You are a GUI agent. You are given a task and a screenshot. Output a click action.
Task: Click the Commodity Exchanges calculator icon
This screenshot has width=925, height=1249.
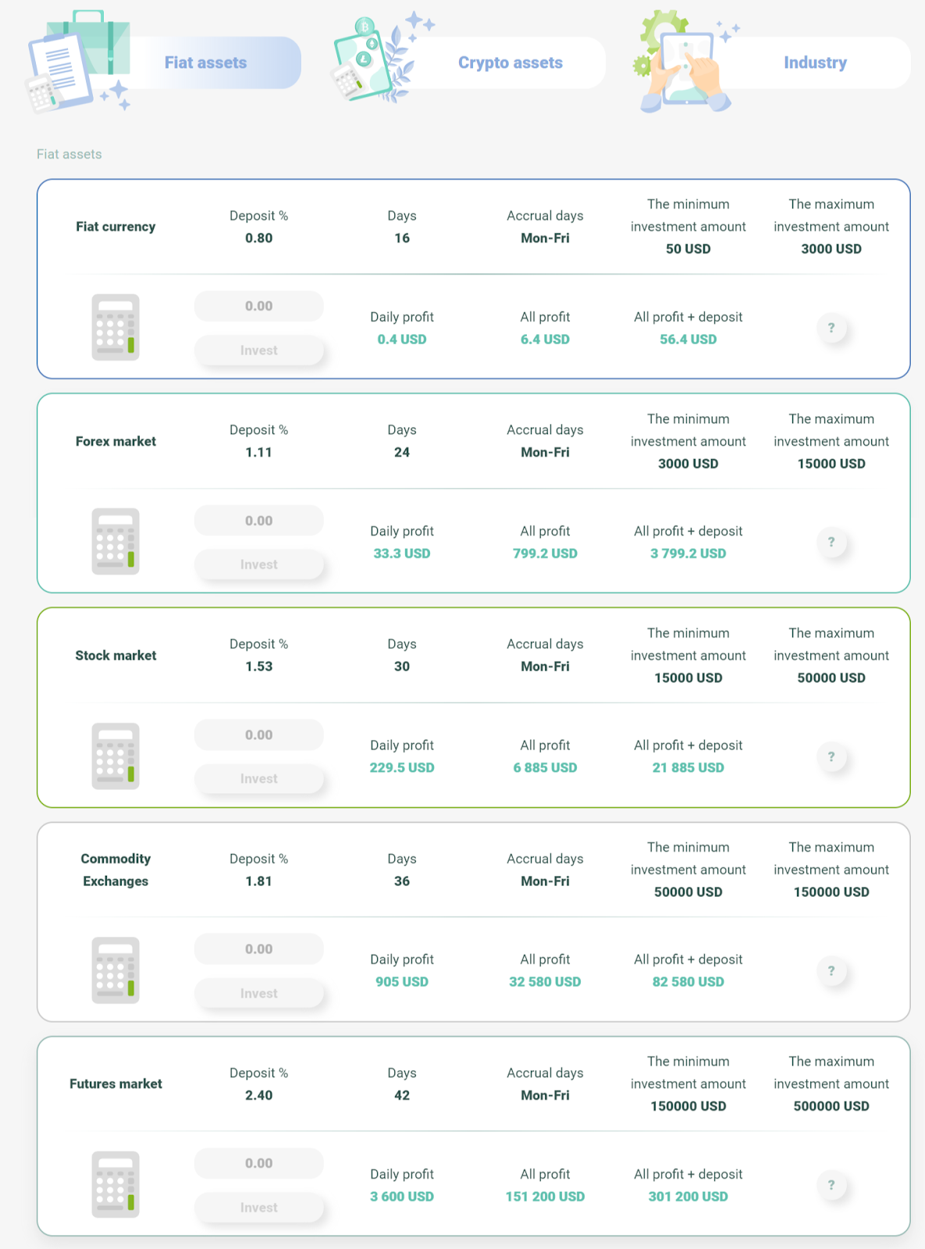pos(116,970)
